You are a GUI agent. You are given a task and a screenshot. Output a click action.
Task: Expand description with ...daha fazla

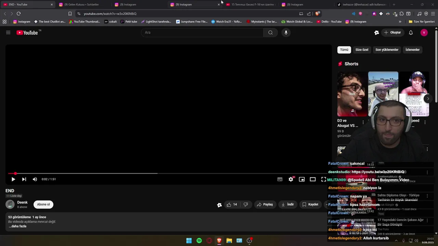point(17,226)
